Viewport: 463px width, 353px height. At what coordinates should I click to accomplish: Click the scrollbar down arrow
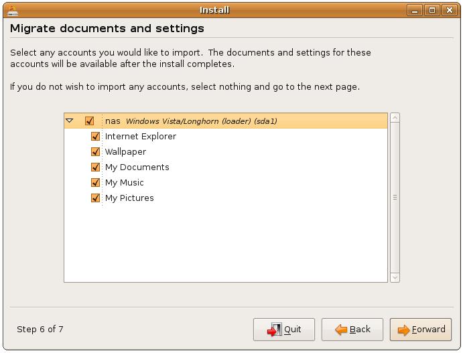pos(395,277)
